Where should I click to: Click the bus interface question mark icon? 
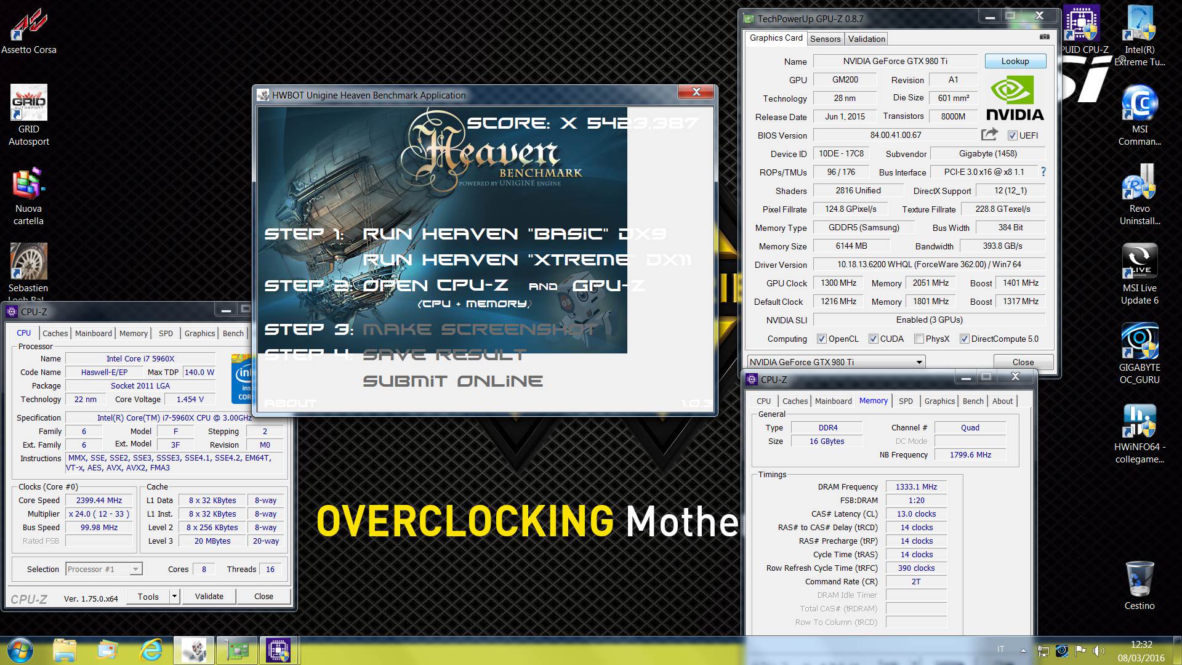click(1043, 172)
